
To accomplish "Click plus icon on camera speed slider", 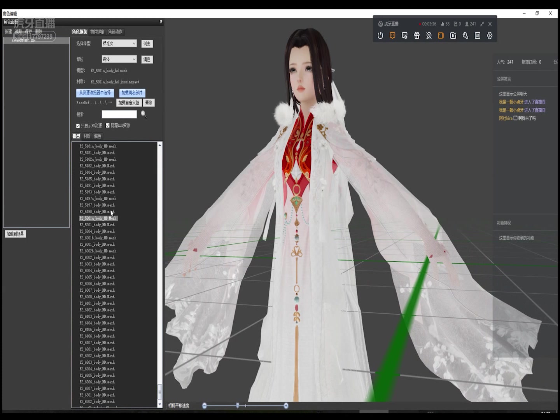I will [x=286, y=406].
